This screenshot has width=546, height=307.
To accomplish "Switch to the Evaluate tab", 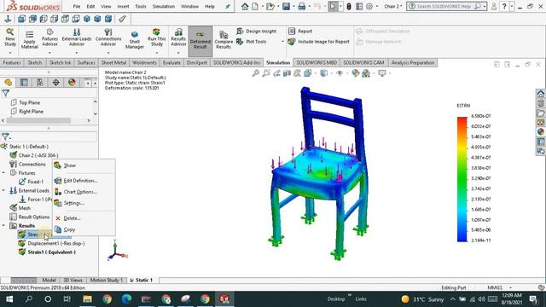I will click(171, 62).
